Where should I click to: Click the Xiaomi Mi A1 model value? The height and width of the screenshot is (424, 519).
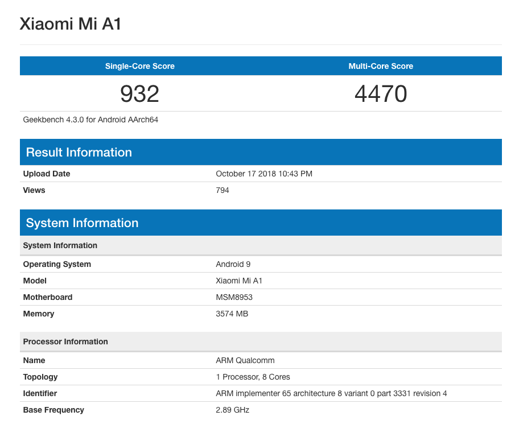pyautogui.click(x=239, y=281)
